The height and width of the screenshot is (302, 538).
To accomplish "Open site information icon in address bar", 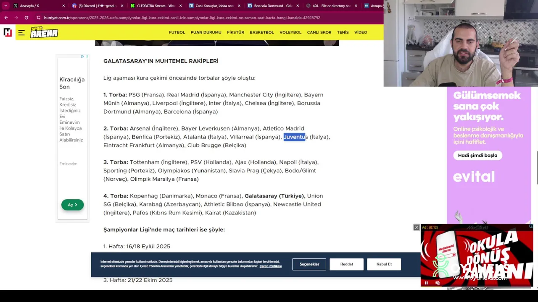I will [38, 18].
